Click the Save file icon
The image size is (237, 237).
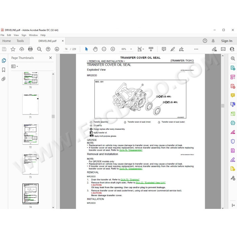click(x=4, y=49)
